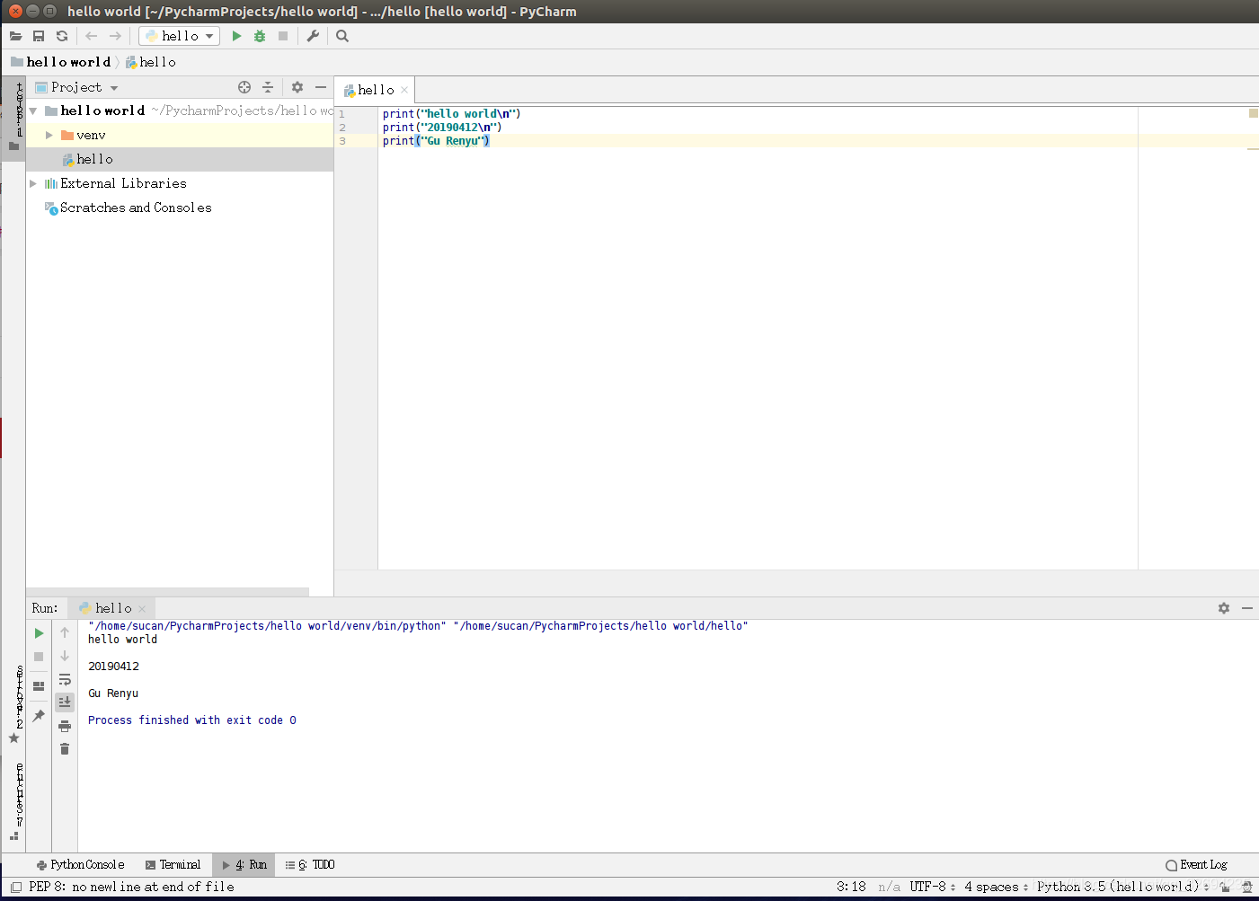This screenshot has height=901, width=1259.
Task: Rerun hello with Run panel play icon
Action: point(39,633)
